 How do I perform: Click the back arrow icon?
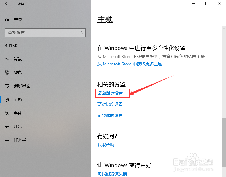coord(7,3)
